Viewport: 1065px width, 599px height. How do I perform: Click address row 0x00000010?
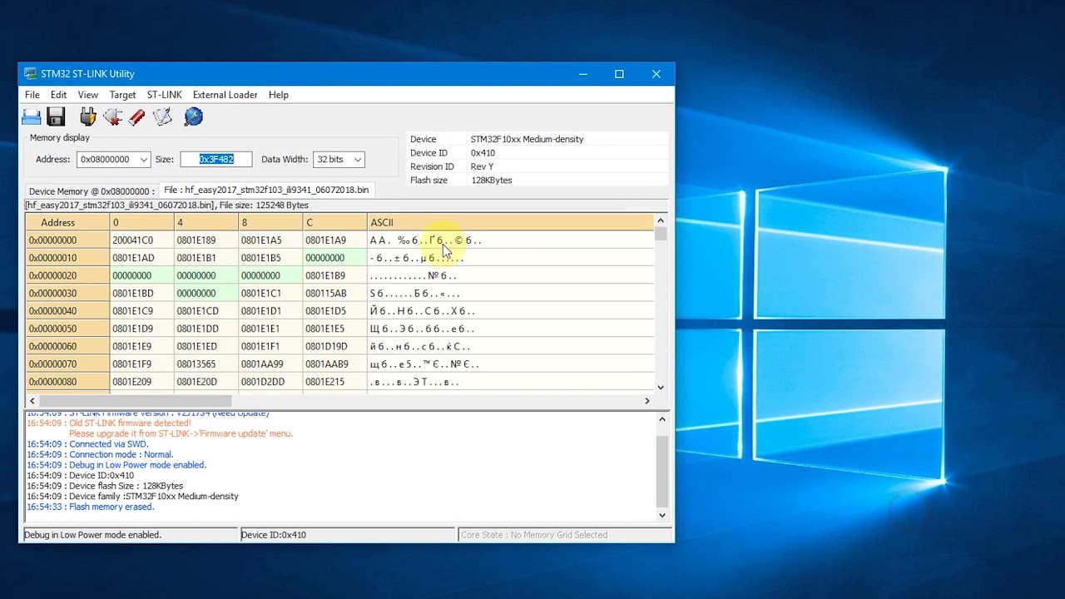point(67,258)
